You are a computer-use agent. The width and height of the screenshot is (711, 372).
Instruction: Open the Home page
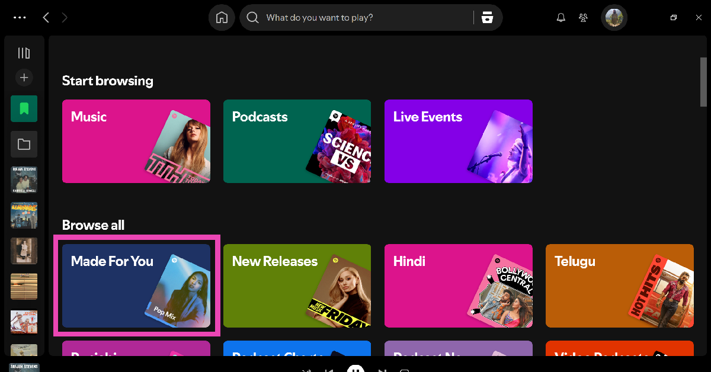[x=222, y=18]
